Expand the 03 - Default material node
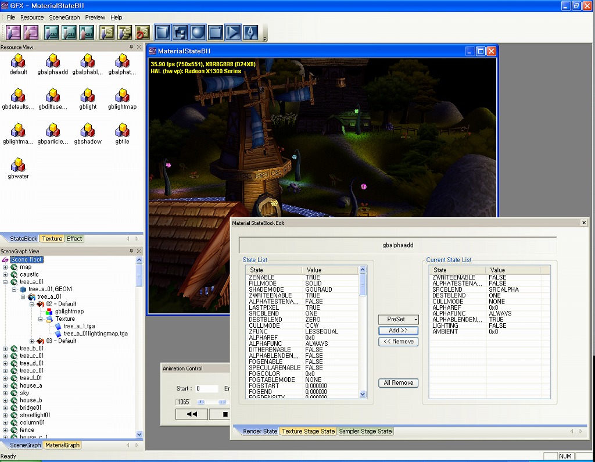Viewport: 595px width, 462px height. click(32, 341)
